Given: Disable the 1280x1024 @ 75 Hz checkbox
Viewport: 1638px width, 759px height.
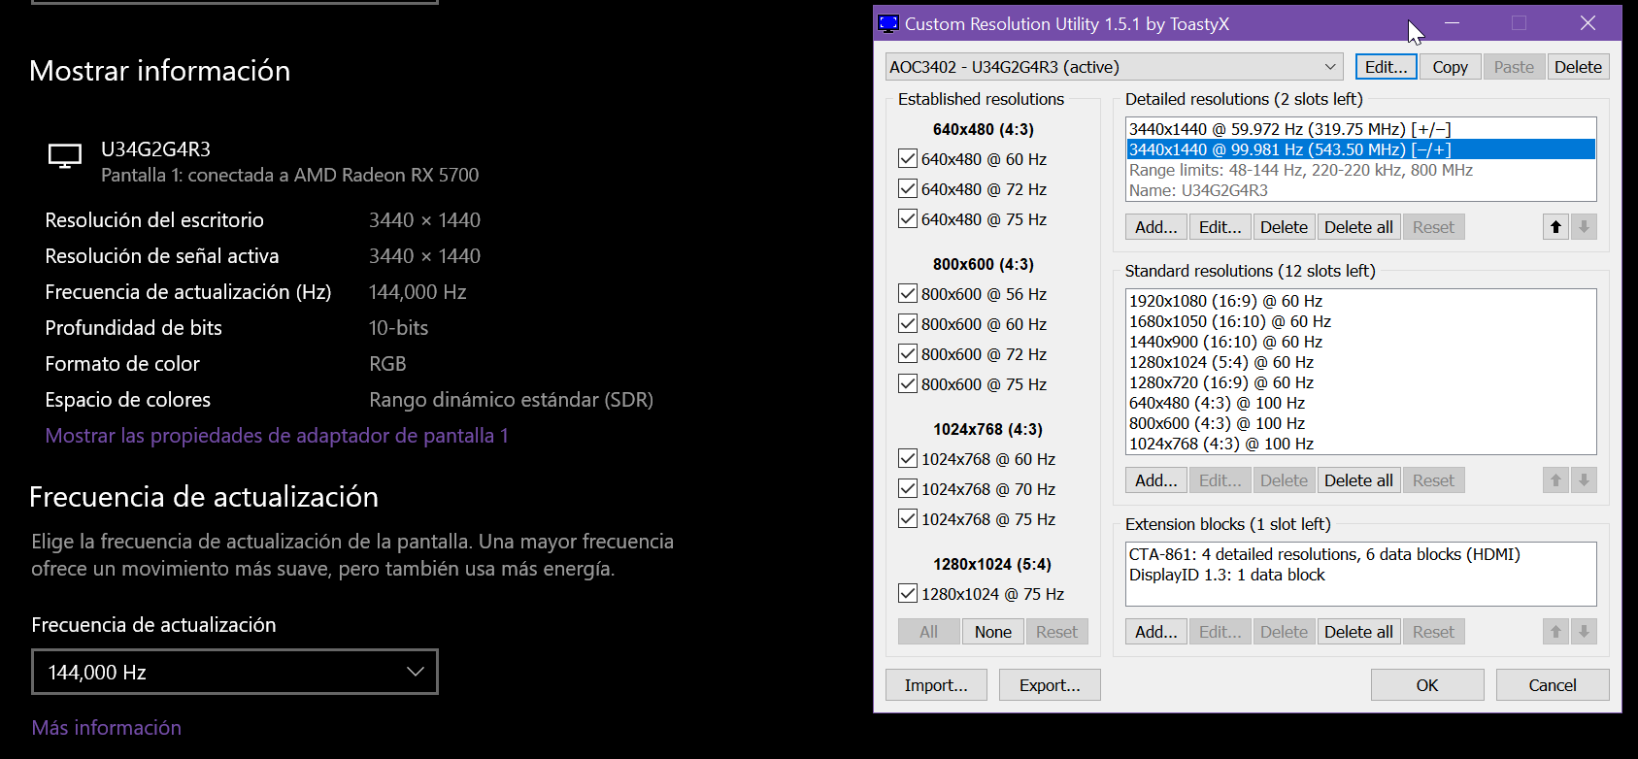Looking at the screenshot, I should [908, 594].
